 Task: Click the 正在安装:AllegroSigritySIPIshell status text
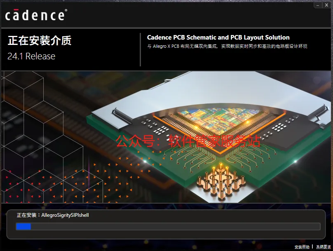[x=53, y=215]
